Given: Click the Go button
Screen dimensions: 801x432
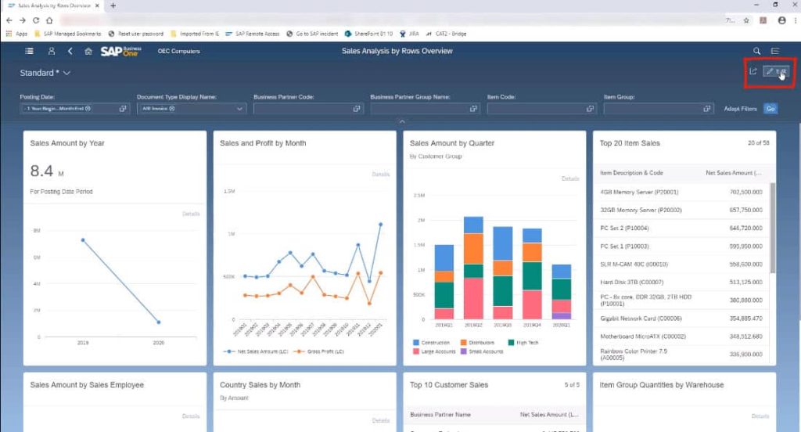Looking at the screenshot, I should tap(770, 108).
